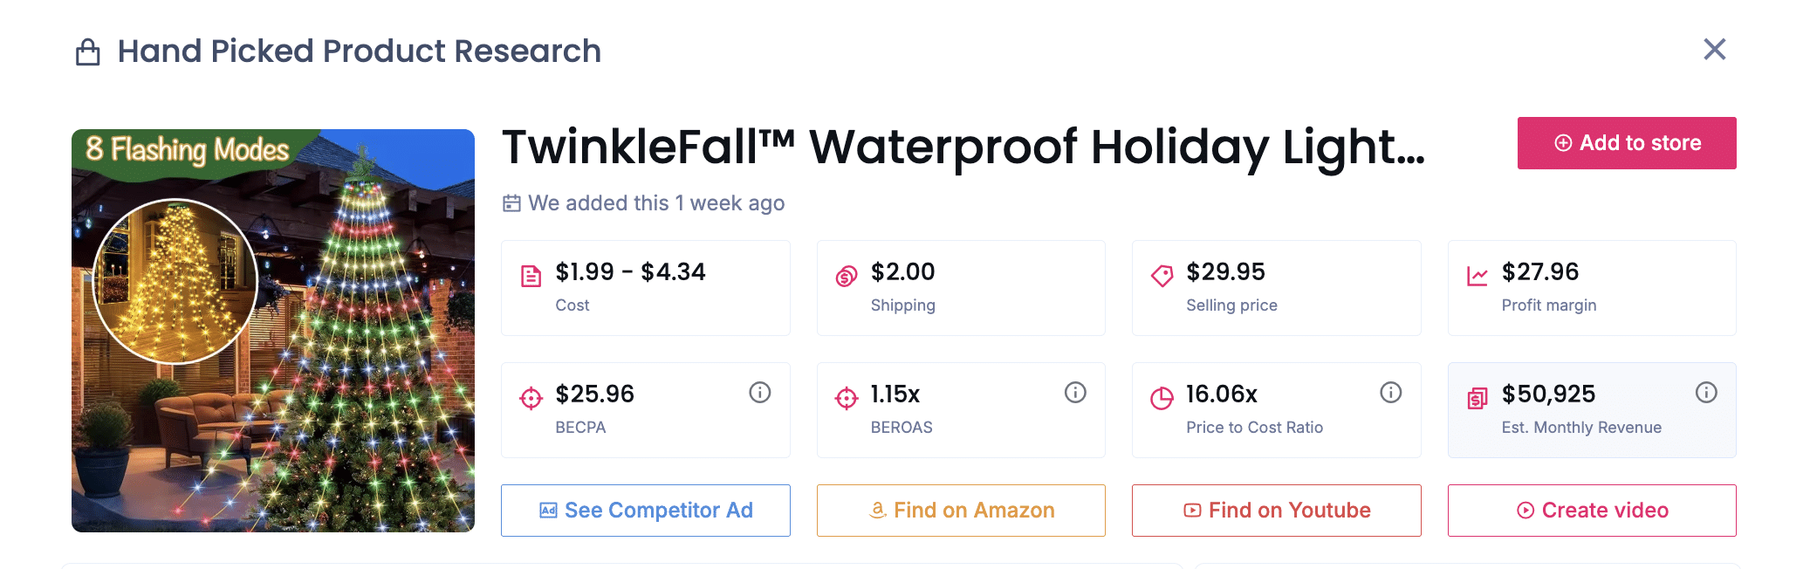Open See Competitor Ad

coord(646,511)
